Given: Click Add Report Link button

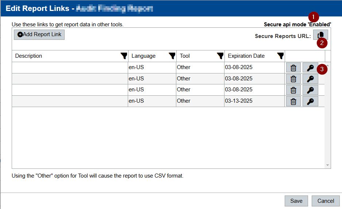Looking at the screenshot, I should click(x=39, y=35).
